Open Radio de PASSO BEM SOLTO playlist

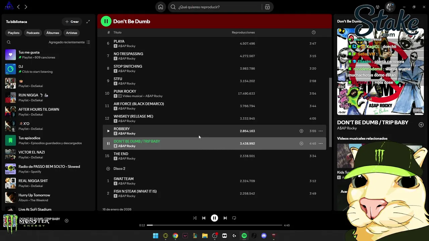[49, 169]
